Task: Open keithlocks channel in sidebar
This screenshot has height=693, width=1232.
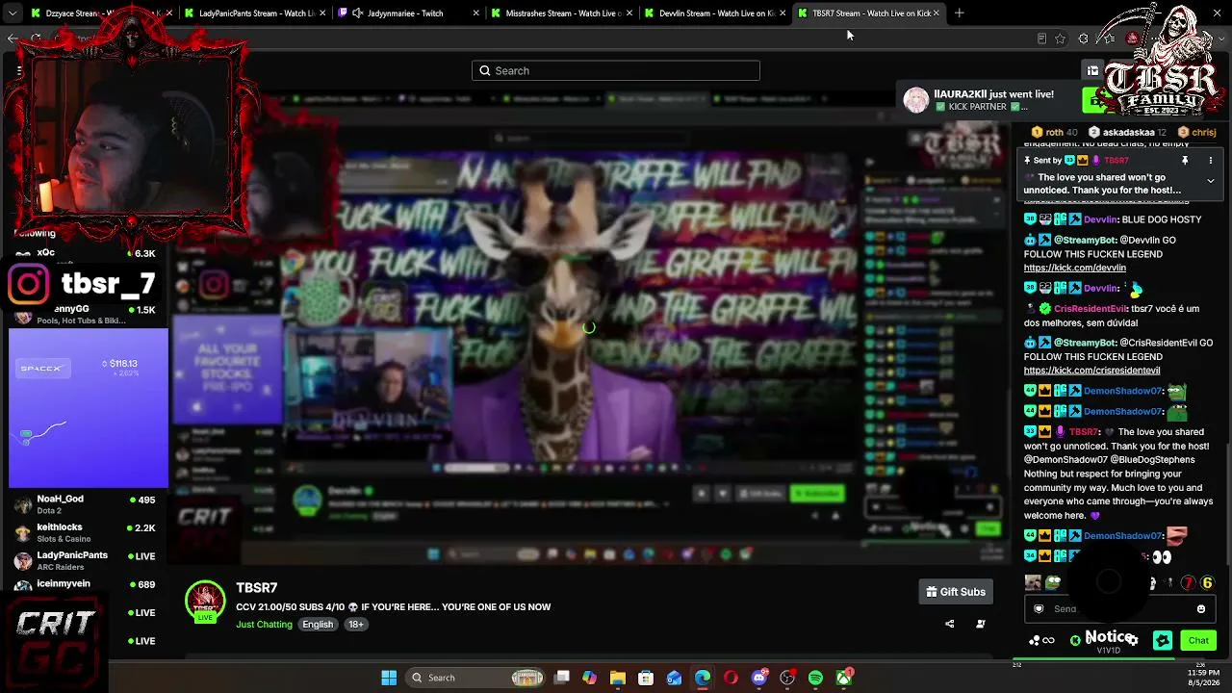Action: (x=87, y=532)
